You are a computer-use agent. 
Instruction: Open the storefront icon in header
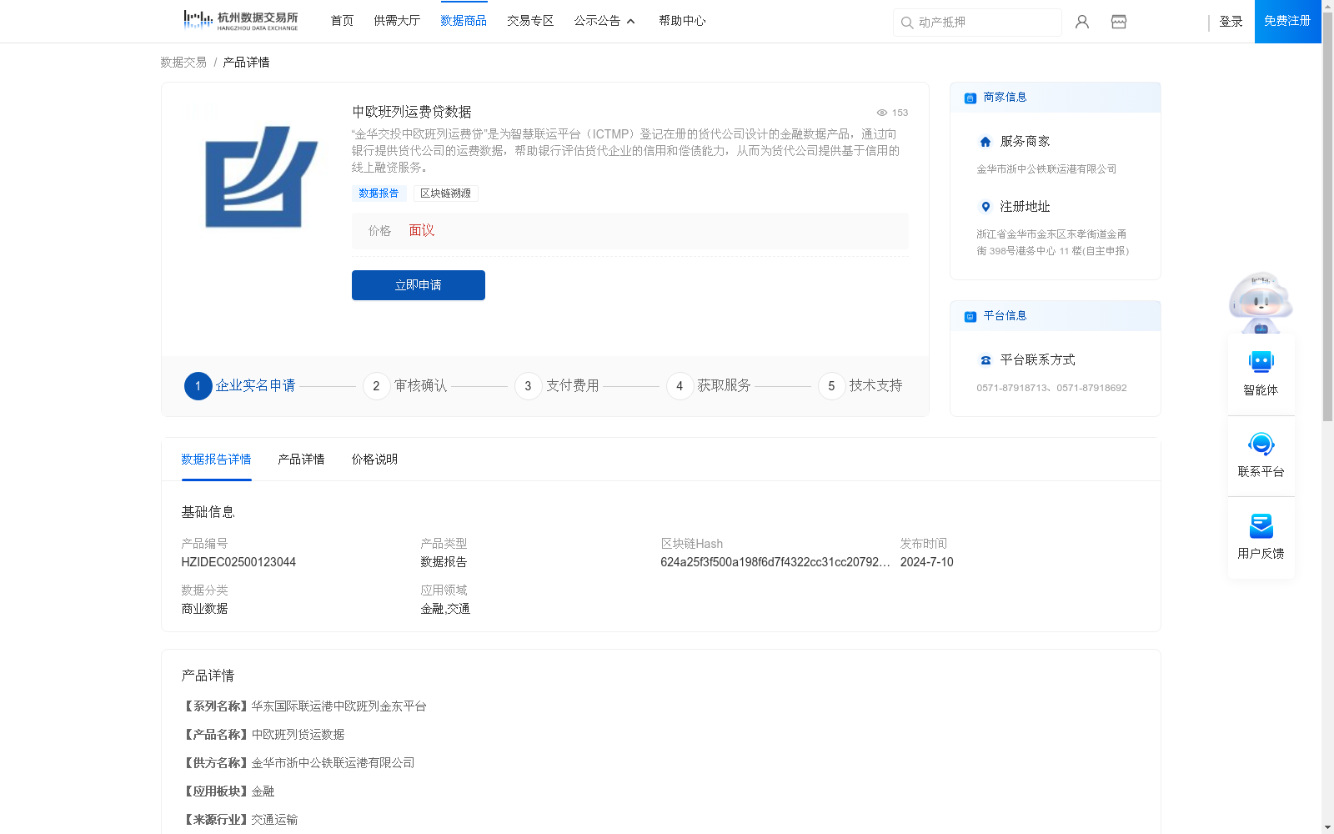pos(1119,22)
